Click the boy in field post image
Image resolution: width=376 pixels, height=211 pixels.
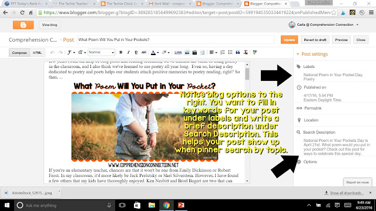click(145, 127)
